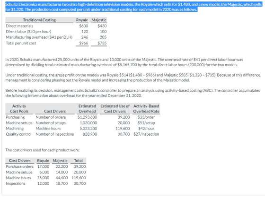
Task: Click the Total column header in drivers table
Action: pos(78,160)
